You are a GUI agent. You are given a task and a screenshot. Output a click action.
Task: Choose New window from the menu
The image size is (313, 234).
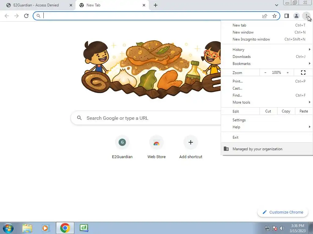click(x=267, y=32)
